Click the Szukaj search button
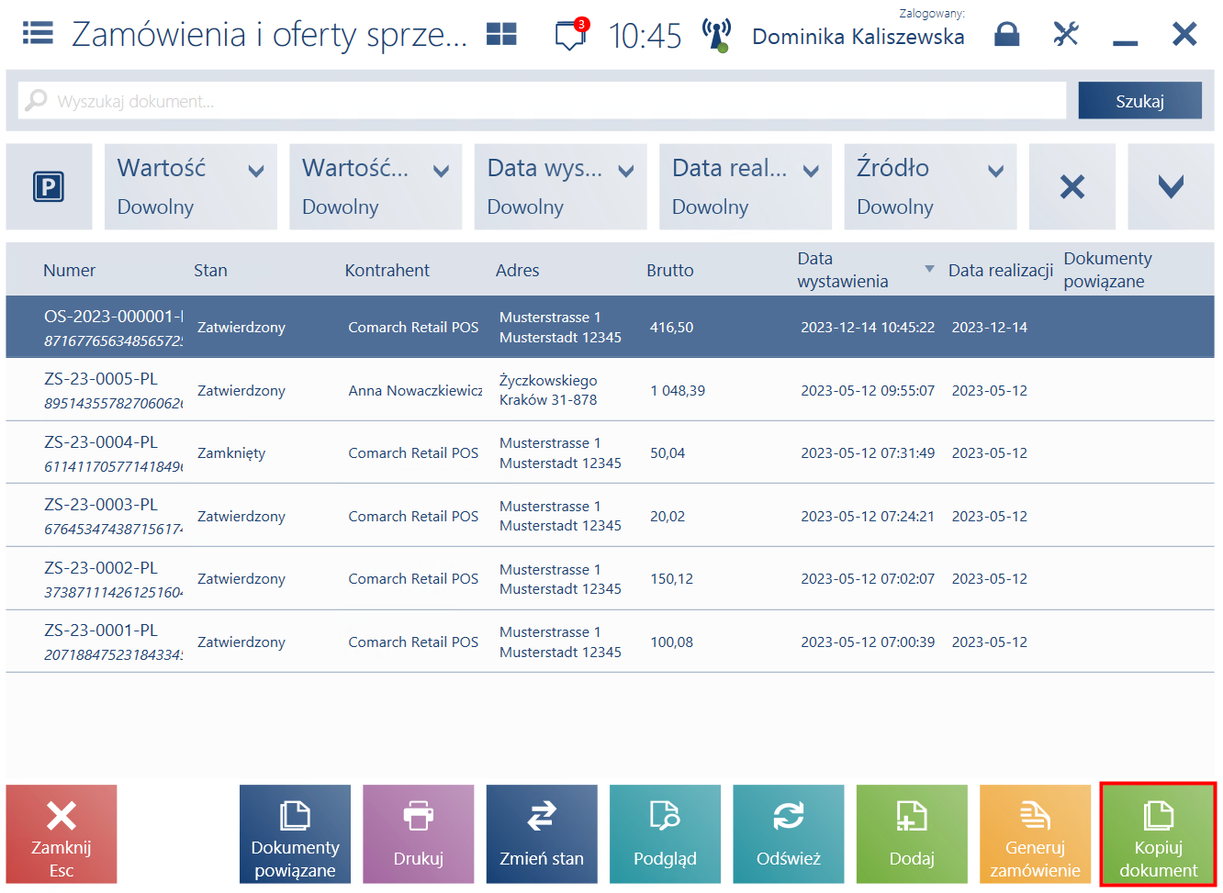This screenshot has width=1223, height=893. 1139,101
